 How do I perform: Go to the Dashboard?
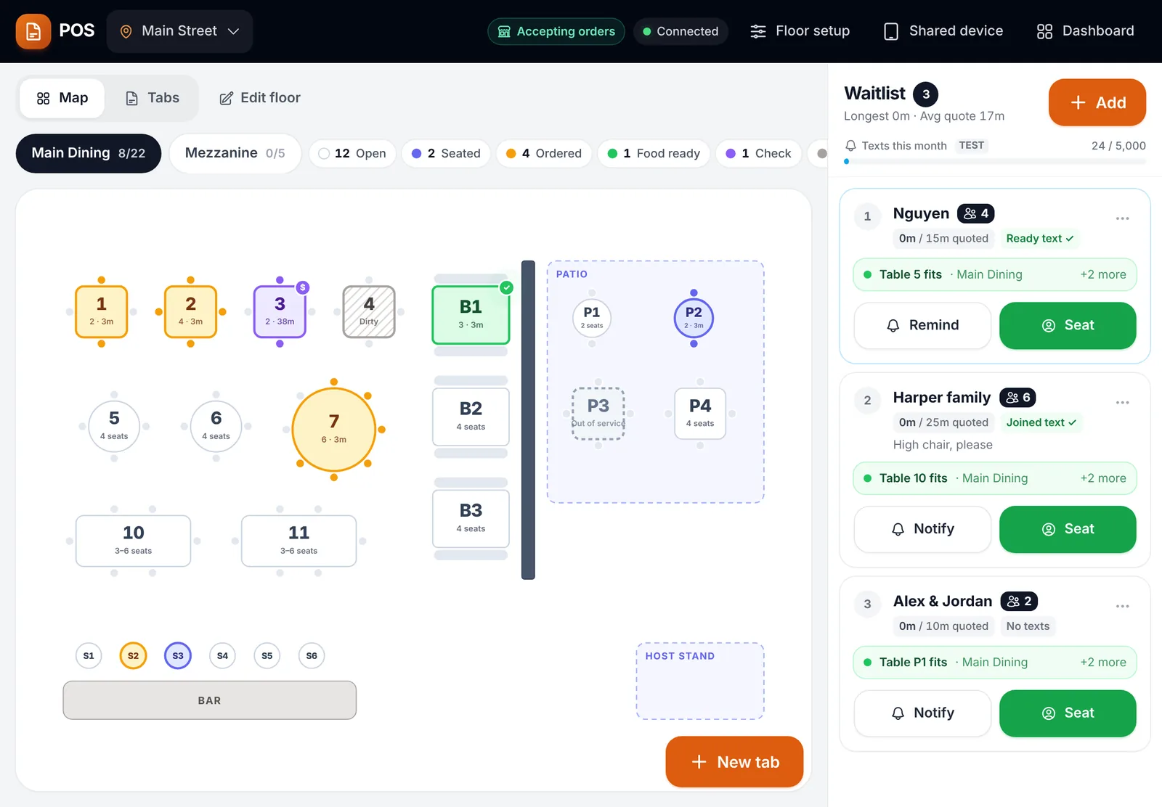pos(1086,31)
